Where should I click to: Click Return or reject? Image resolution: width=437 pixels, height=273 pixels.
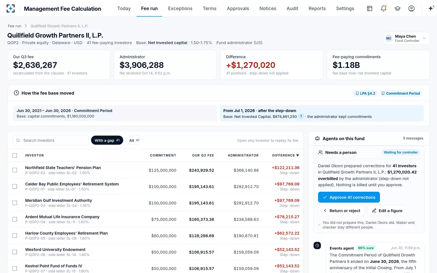click(x=342, y=211)
